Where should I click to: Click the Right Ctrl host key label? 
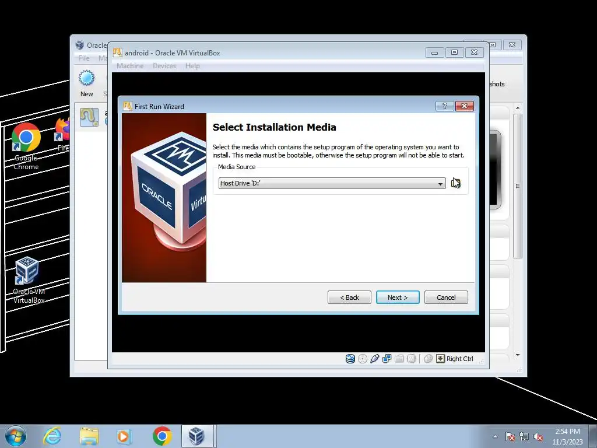tap(459, 359)
